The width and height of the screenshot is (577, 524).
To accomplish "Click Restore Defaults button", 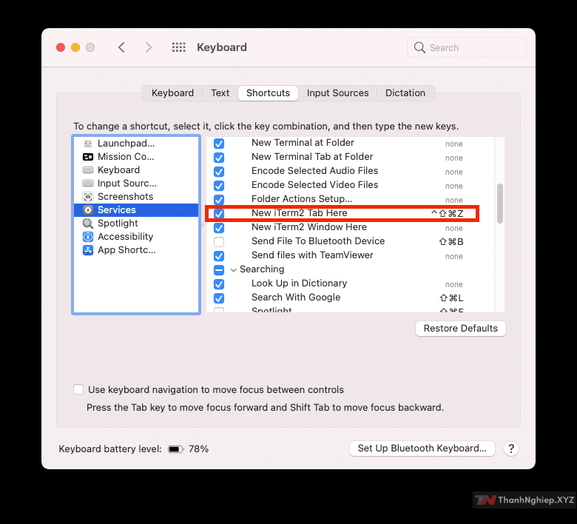I will click(460, 329).
